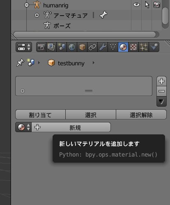Open the Scene properties tab
This screenshot has height=205, width=170.
coord(62,47)
